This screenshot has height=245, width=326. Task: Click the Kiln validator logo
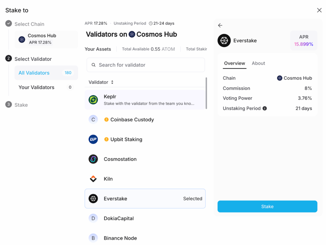[x=93, y=179]
